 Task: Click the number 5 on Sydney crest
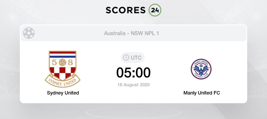click(54, 63)
